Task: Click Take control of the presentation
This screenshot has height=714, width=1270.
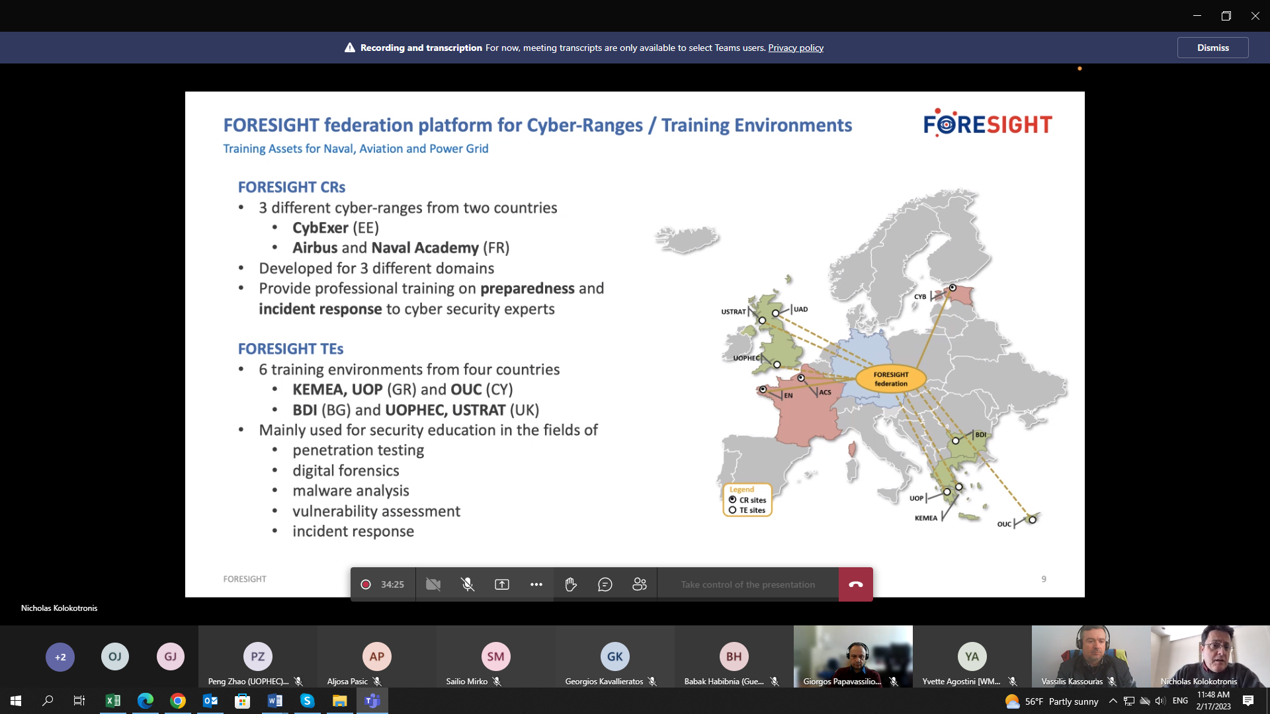Action: point(747,584)
